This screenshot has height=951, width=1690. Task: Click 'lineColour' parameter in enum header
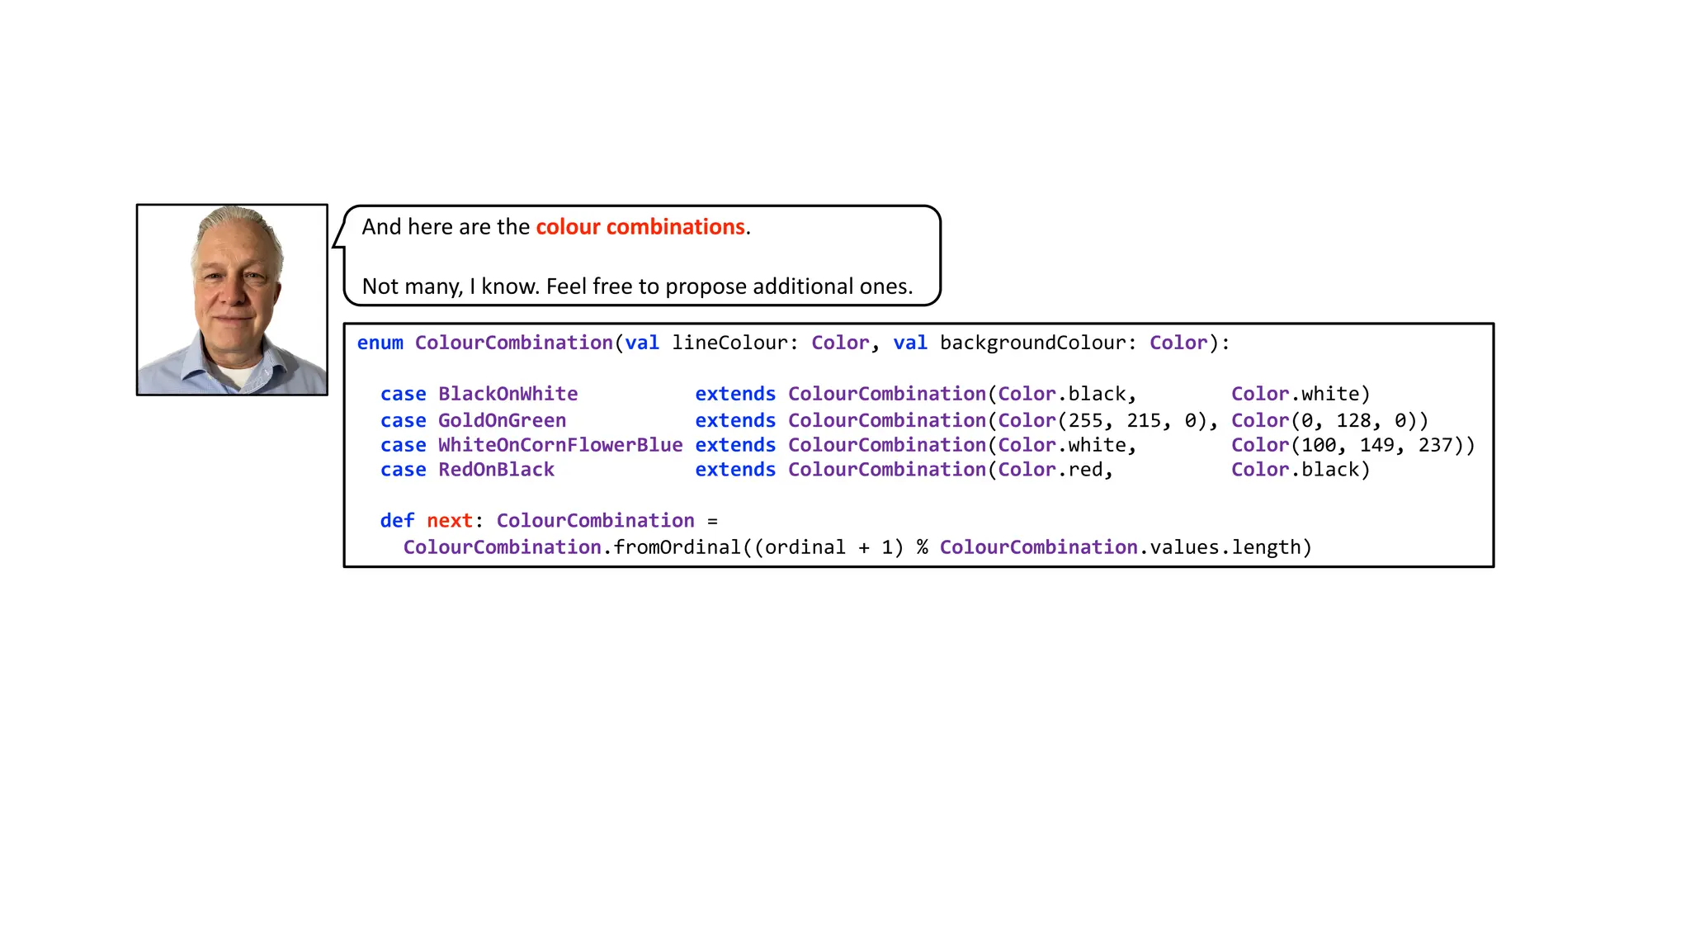[x=729, y=343]
